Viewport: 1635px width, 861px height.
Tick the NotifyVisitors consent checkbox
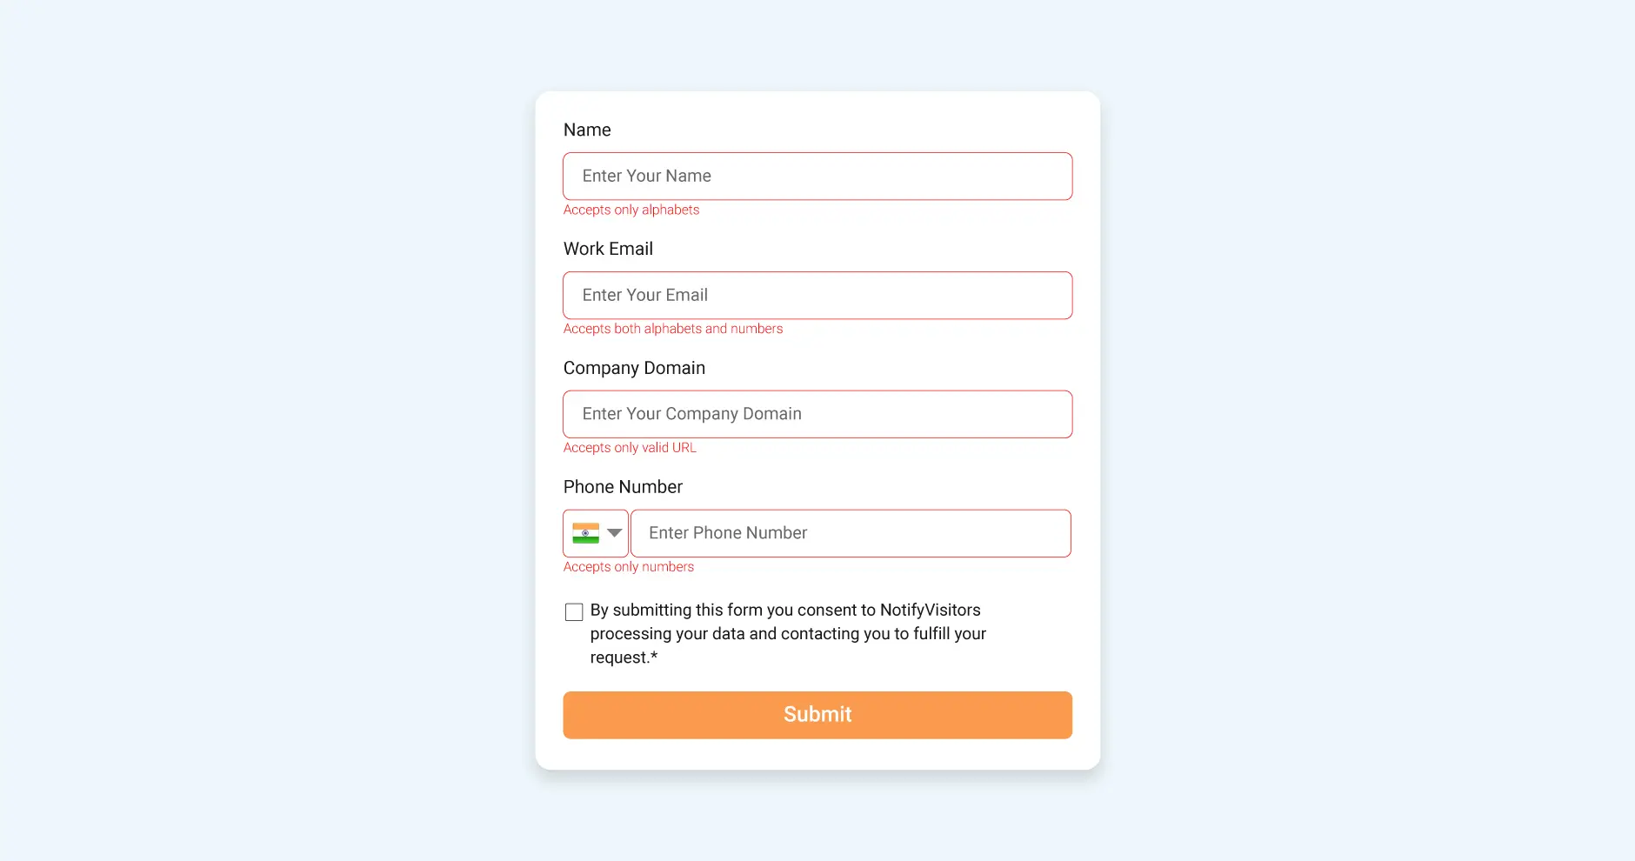click(574, 612)
